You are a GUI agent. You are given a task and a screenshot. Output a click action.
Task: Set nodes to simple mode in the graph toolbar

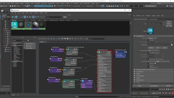63,39
